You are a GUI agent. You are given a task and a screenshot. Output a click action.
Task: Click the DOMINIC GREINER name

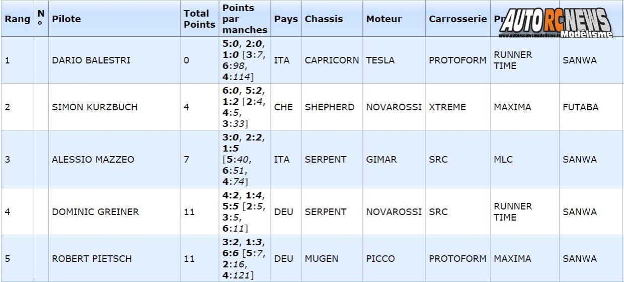95,212
